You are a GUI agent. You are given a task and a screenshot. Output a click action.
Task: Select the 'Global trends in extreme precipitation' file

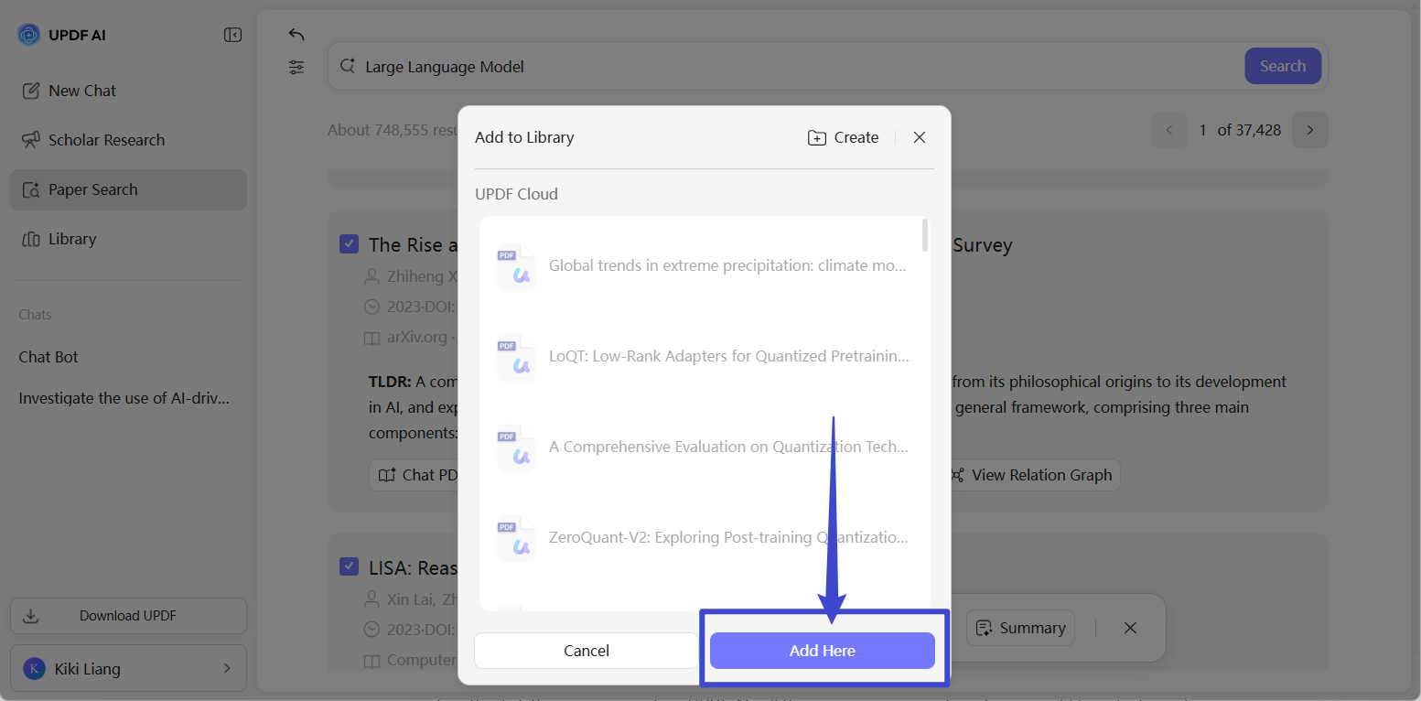[x=703, y=265]
